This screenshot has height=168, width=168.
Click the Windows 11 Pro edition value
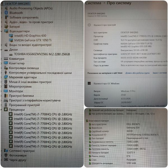point(128,91)
